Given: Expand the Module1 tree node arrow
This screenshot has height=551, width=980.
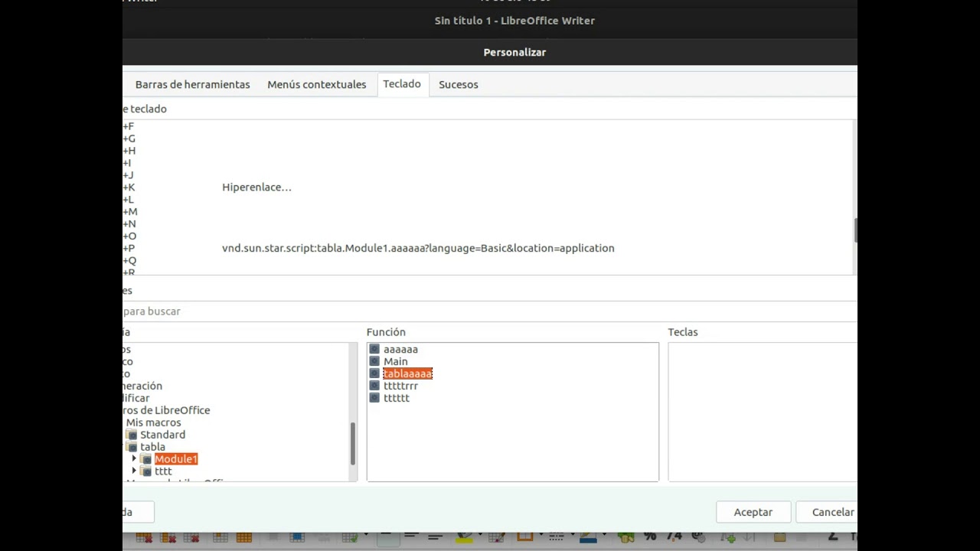Looking at the screenshot, I should point(134,459).
